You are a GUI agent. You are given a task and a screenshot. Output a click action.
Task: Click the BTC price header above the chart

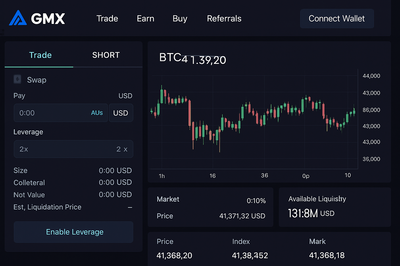tap(193, 59)
